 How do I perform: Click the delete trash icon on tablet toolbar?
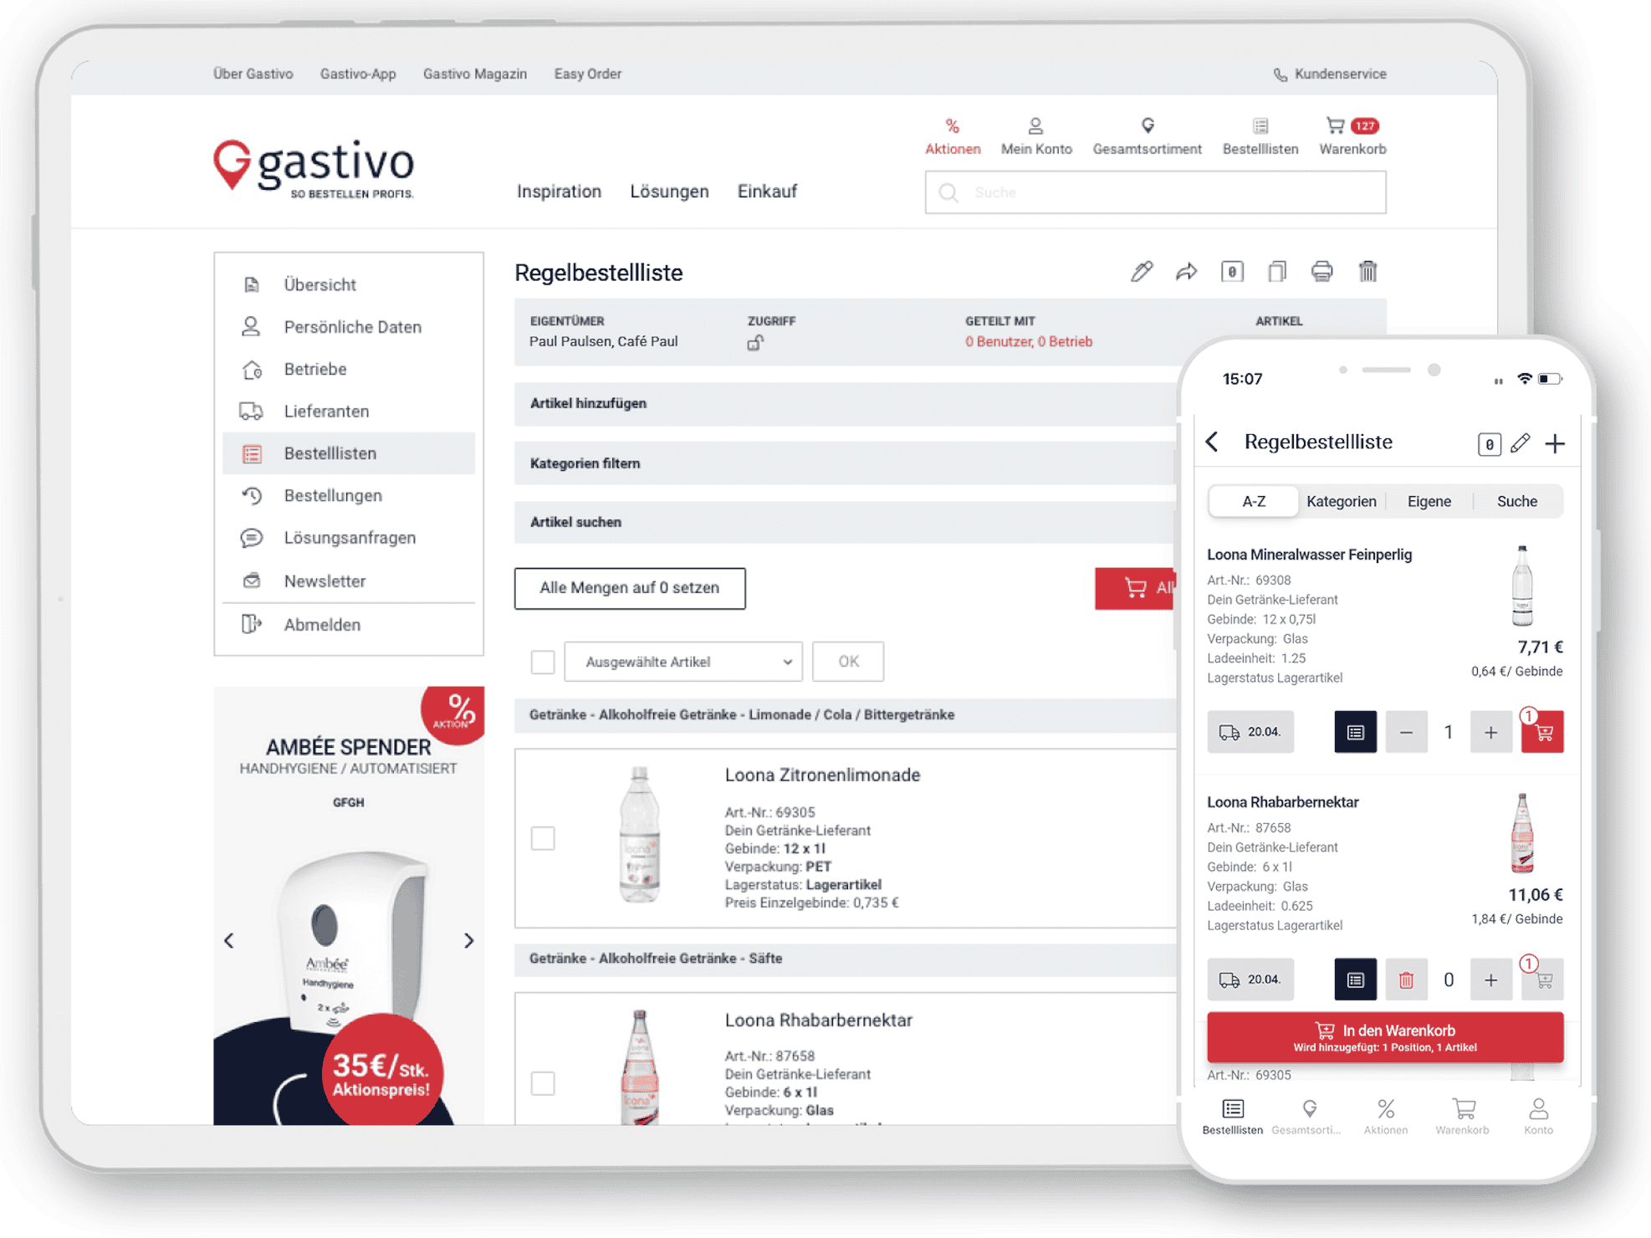(1367, 271)
